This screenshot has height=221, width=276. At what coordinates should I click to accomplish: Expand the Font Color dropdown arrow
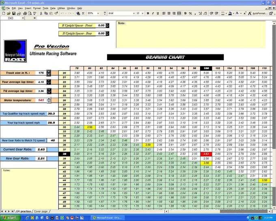tap(241, 13)
